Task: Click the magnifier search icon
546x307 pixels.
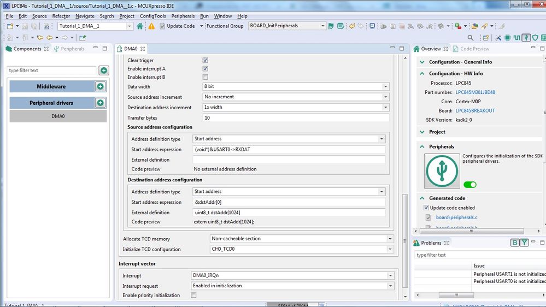Action: 471,38
